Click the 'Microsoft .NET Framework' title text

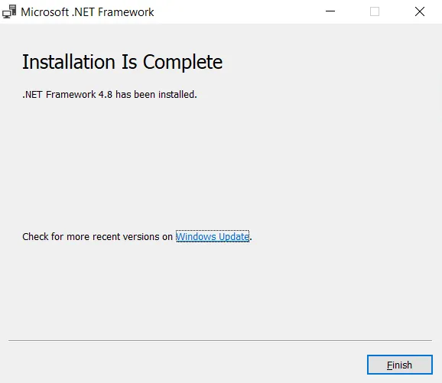tap(87, 12)
